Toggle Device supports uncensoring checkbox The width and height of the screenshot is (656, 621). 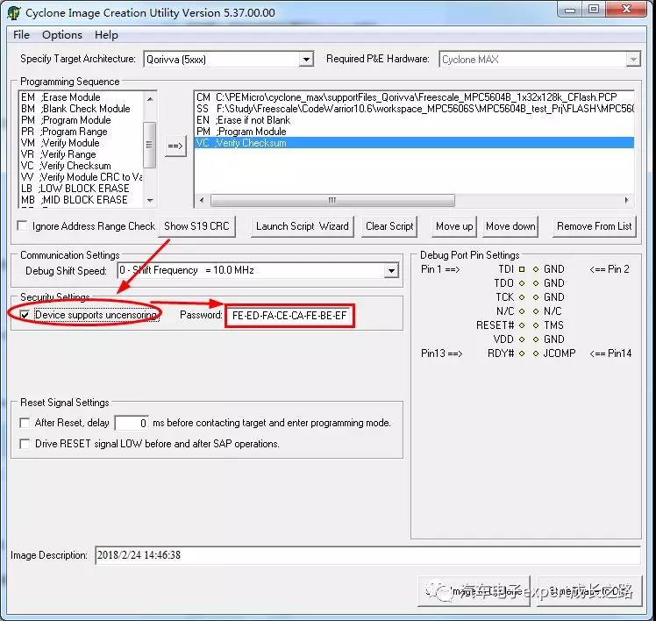click(25, 315)
